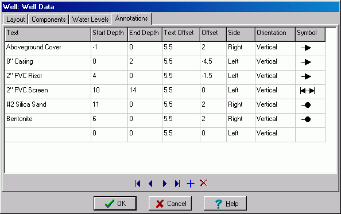
Task: Select Start Depth 10 for PVC Screen
Action: click(x=109, y=92)
